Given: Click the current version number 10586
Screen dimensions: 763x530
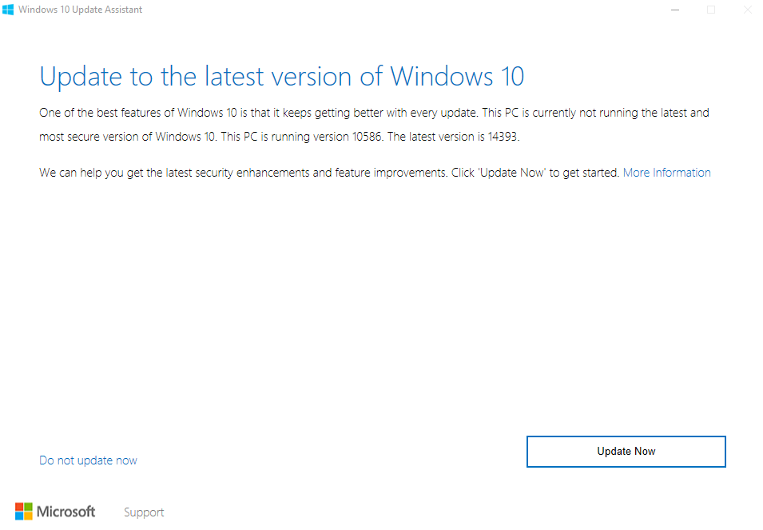Looking at the screenshot, I should coord(367,137).
